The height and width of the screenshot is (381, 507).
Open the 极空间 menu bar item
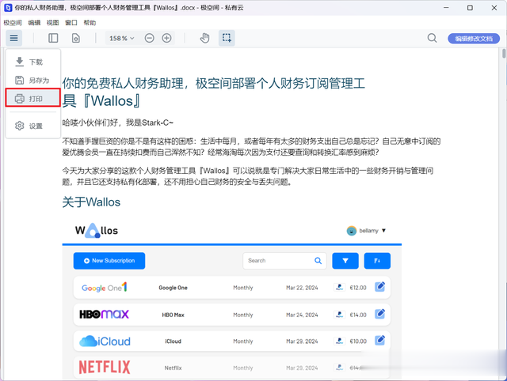pyautogui.click(x=13, y=23)
